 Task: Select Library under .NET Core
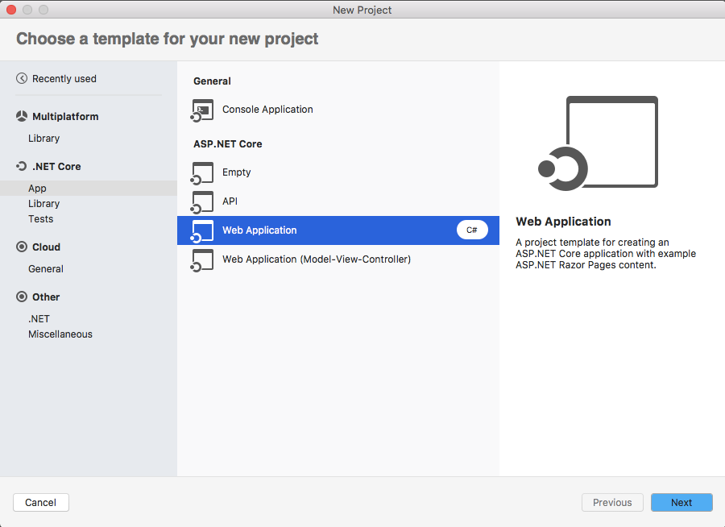[44, 204]
